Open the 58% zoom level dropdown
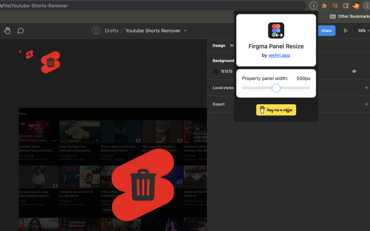 click(364, 31)
